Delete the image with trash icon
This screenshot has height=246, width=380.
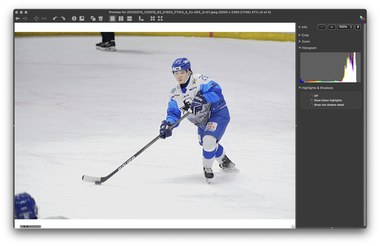point(101,18)
